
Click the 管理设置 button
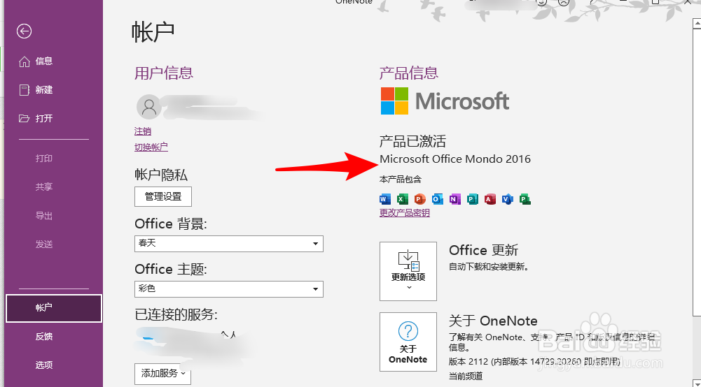pyautogui.click(x=163, y=196)
